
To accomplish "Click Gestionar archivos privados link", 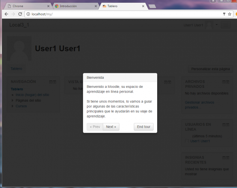I will tap(199, 105).
